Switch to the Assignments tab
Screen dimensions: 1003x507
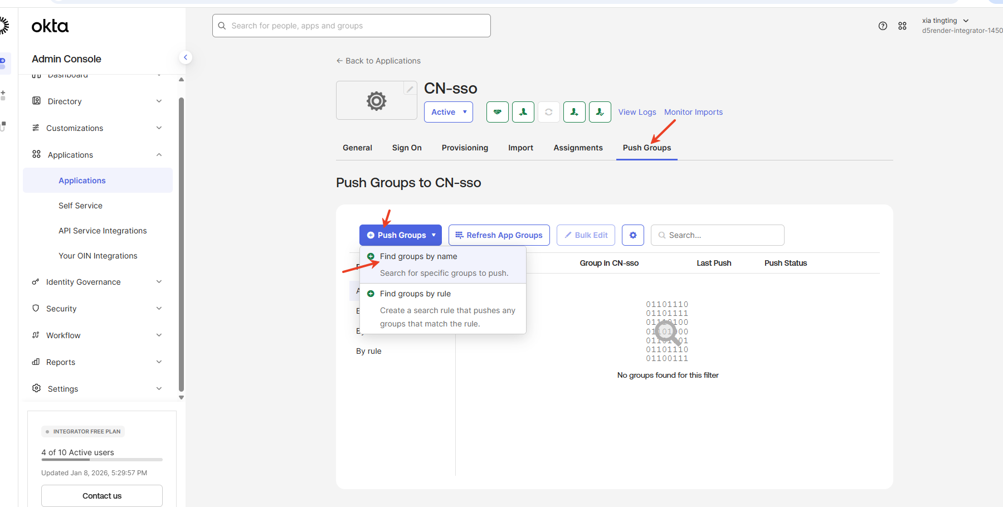click(x=578, y=148)
